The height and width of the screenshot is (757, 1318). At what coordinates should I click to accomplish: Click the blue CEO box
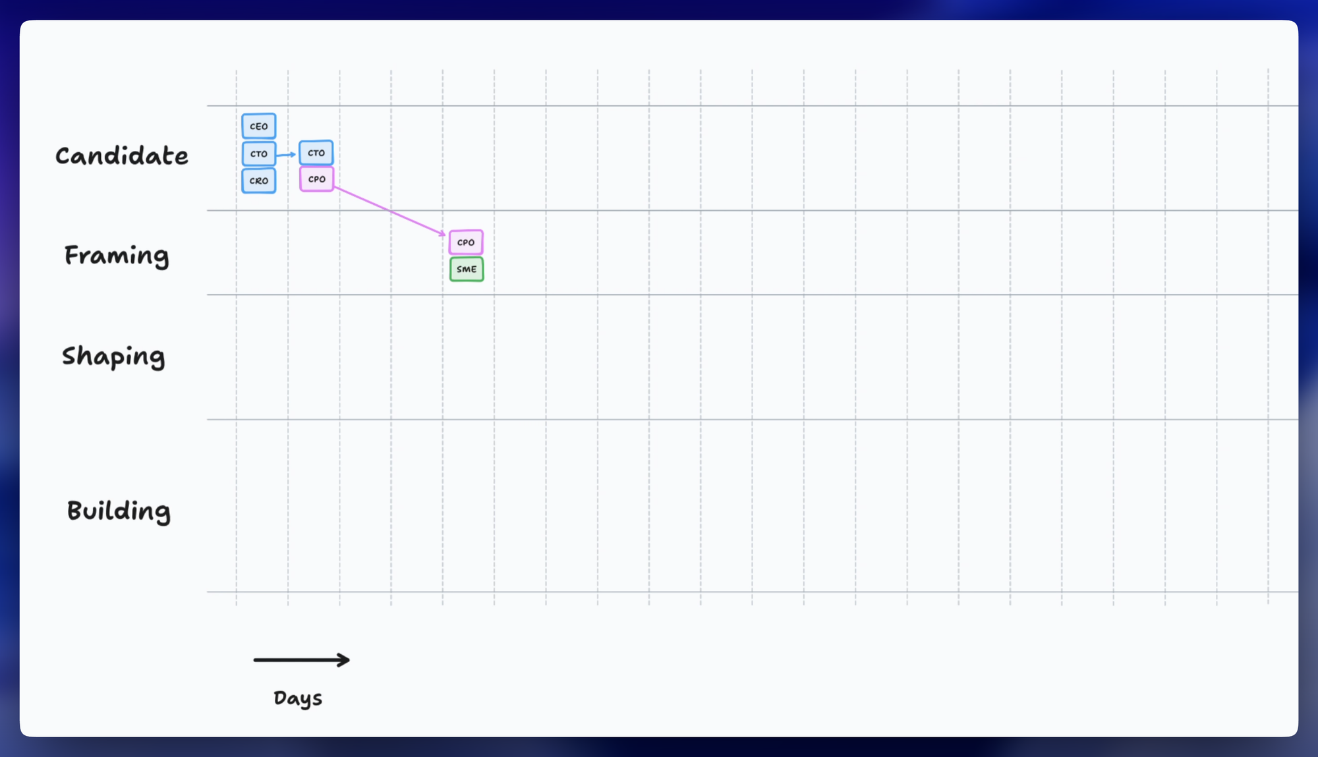pyautogui.click(x=258, y=126)
